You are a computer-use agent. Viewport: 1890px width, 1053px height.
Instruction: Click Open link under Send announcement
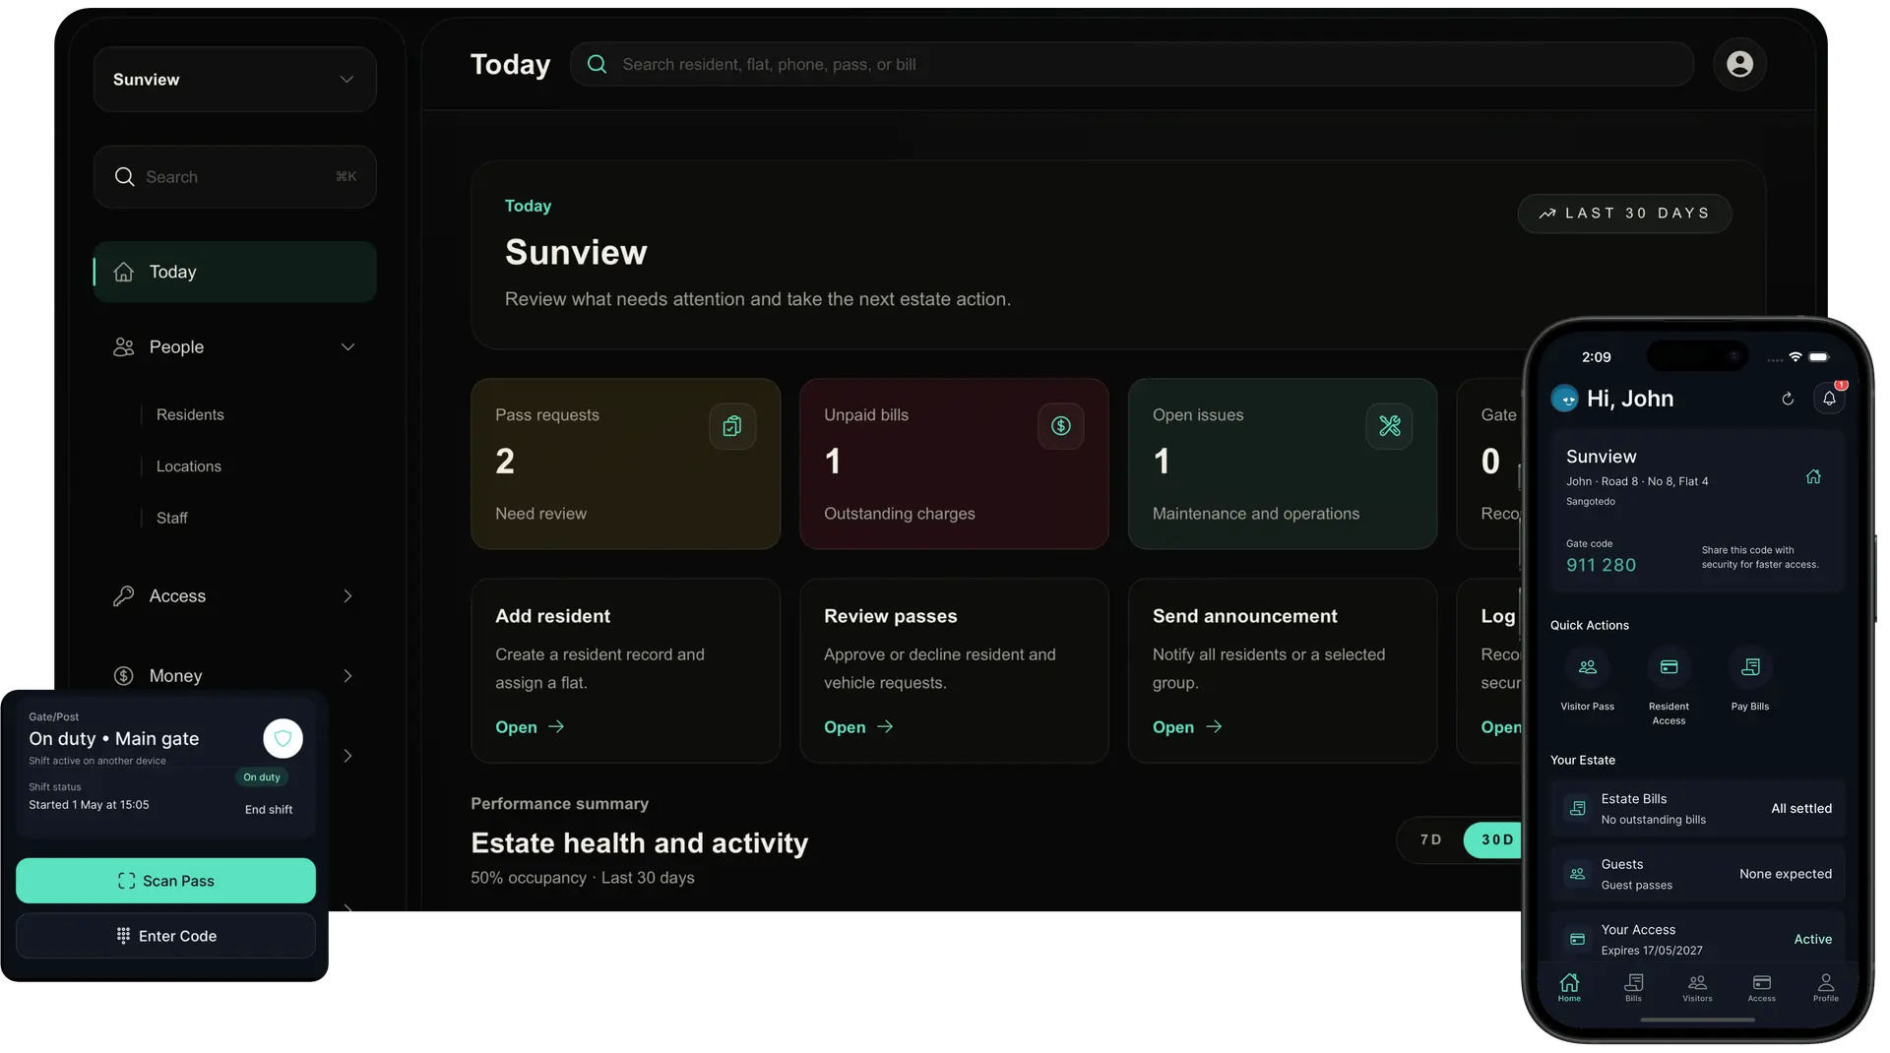pyautogui.click(x=1187, y=727)
